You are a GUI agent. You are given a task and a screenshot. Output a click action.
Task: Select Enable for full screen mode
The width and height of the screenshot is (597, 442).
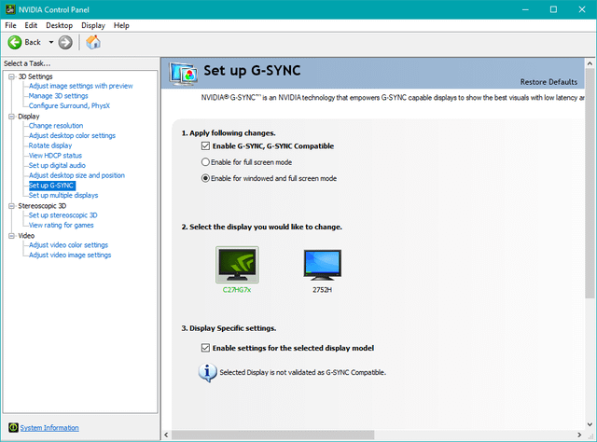coord(206,162)
